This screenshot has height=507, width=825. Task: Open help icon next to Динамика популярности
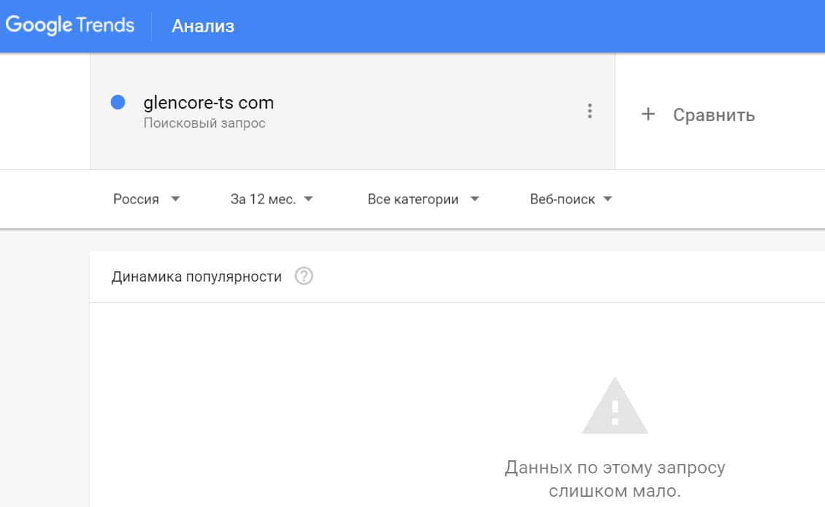(304, 276)
